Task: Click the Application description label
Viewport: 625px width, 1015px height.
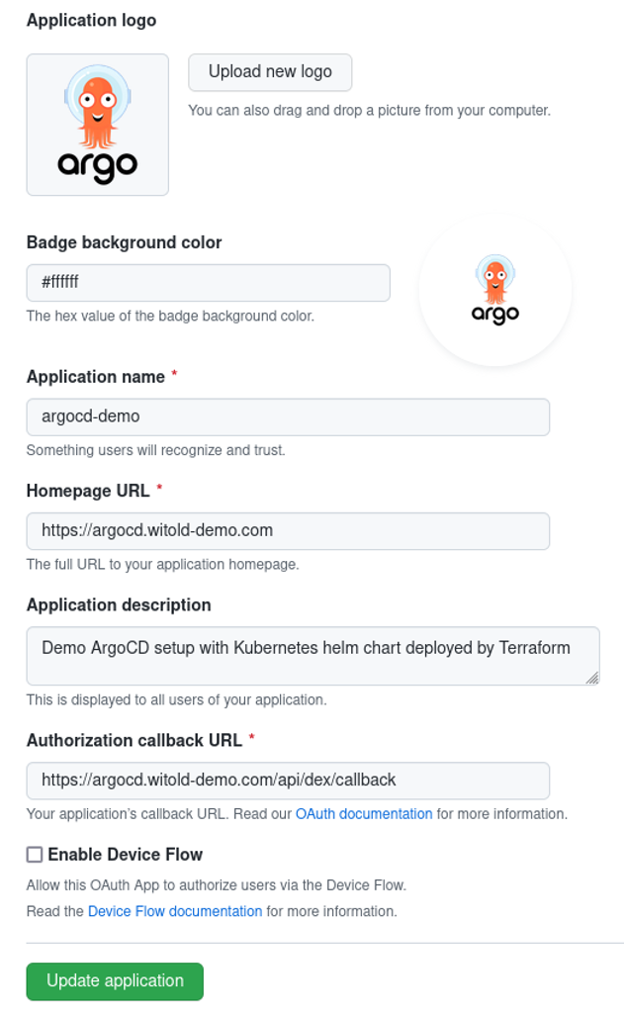Action: [x=119, y=604]
